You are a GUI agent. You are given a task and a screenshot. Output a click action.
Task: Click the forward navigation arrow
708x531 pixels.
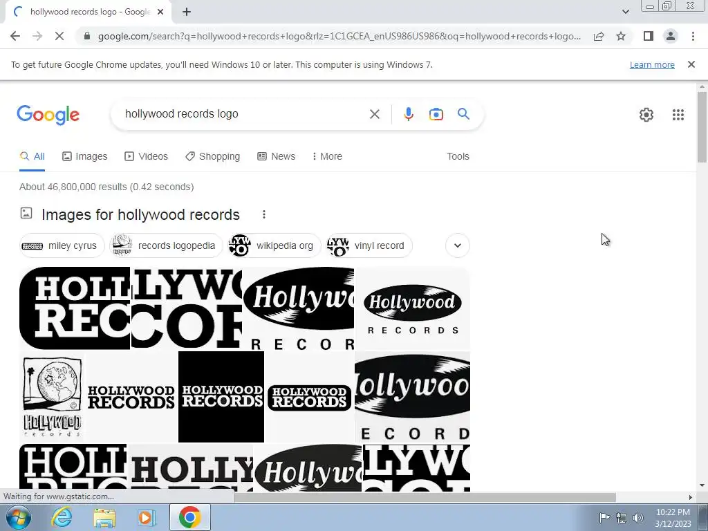[x=37, y=36]
